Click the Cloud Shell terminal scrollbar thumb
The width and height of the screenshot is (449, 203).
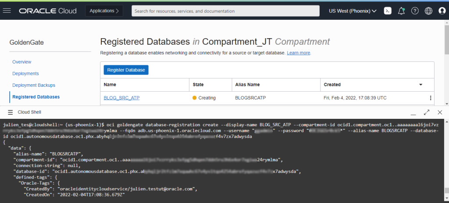pyautogui.click(x=447, y=191)
